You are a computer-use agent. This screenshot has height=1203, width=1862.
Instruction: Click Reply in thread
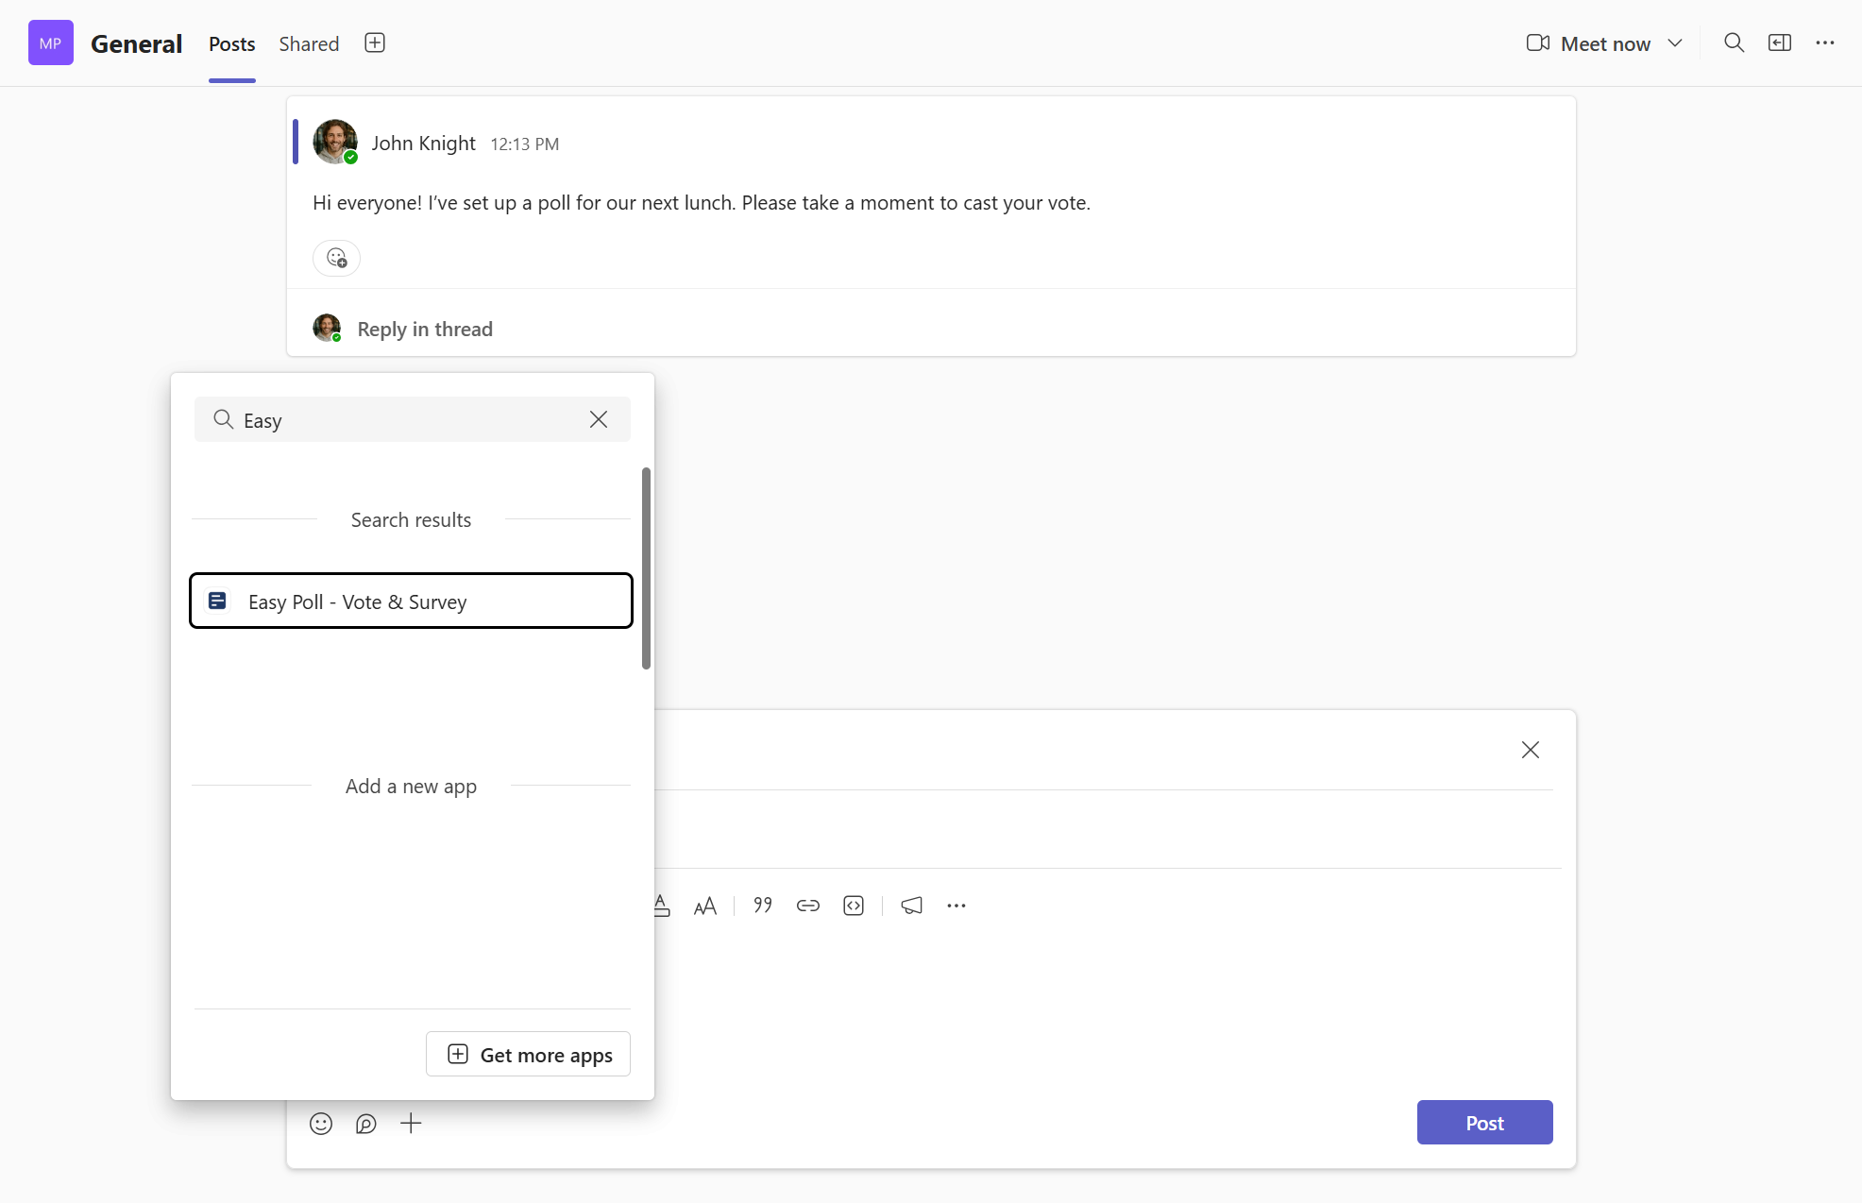[425, 329]
